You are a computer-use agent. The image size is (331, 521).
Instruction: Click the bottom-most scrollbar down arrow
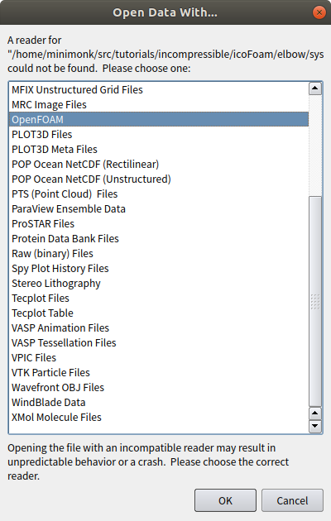point(315,426)
